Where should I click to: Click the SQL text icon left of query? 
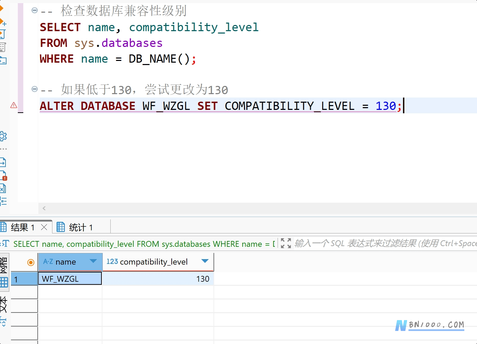[4, 243]
